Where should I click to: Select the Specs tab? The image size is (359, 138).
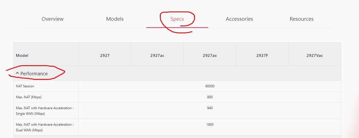[177, 19]
